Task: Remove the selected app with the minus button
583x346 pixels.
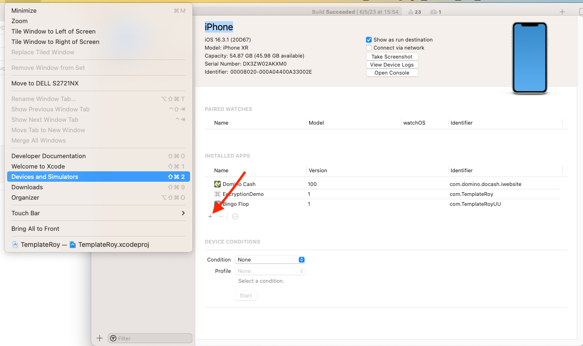Action: coord(221,216)
